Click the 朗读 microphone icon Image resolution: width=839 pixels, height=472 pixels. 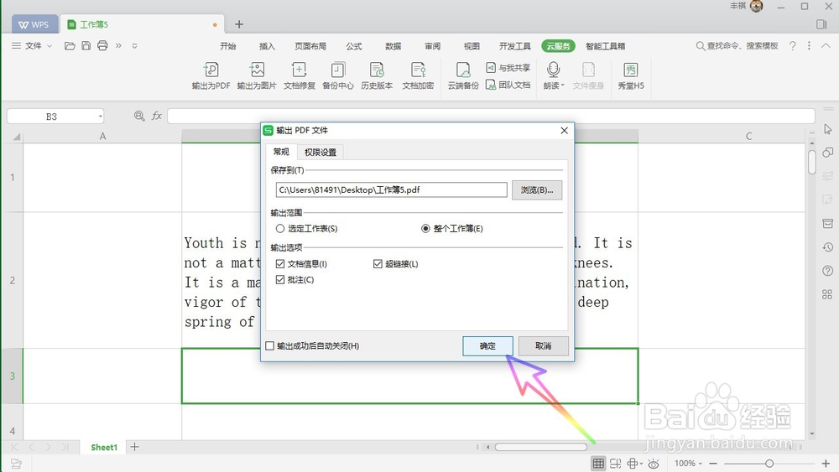click(553, 70)
